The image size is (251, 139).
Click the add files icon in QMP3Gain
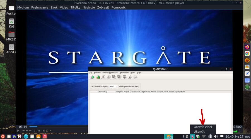click(x=93, y=77)
